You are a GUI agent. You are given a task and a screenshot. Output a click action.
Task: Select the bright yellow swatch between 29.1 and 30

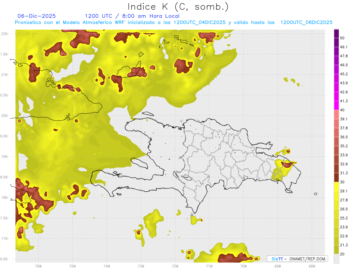click(x=336, y=186)
